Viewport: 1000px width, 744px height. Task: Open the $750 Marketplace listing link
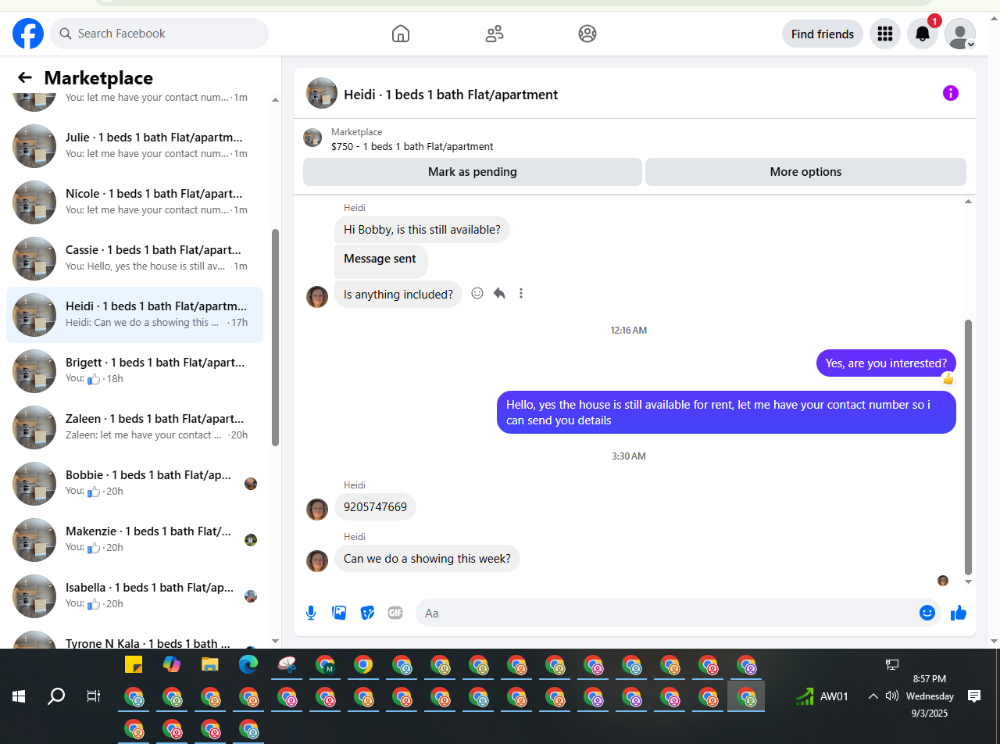(412, 146)
